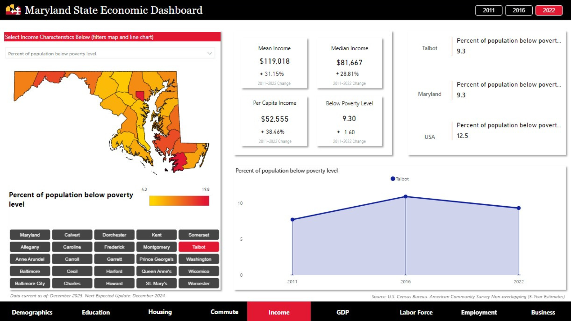Screen dimensions: 571x321
Task: Click the dropdown chevron for income characteristics
Action: 210,53
